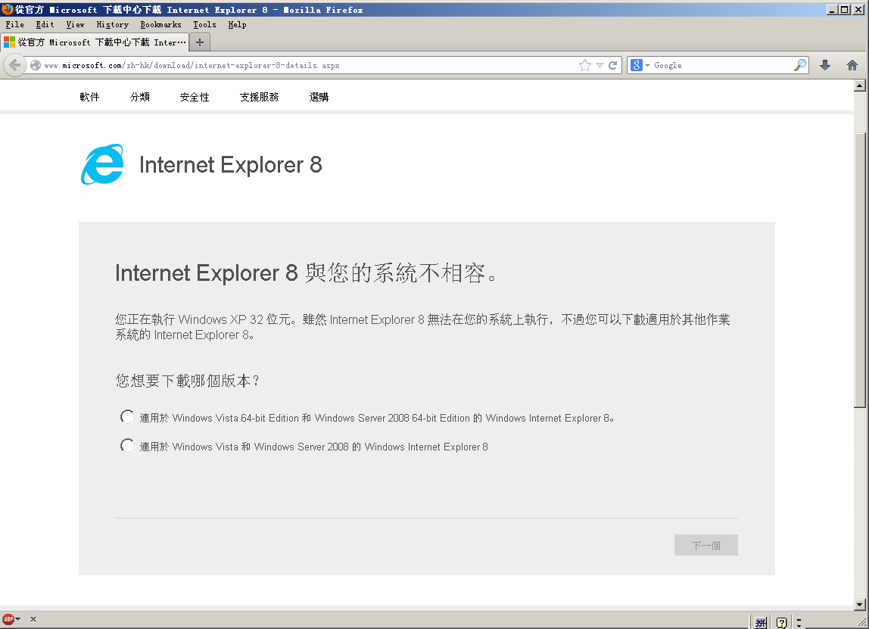
Task: Select the Vista 64-bit Edition radio option
Action: click(x=127, y=417)
